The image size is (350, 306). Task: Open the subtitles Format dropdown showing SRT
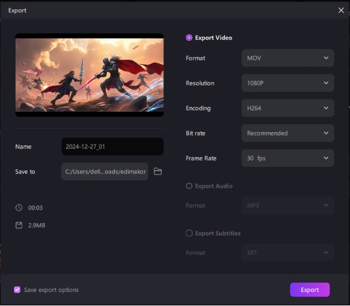[x=287, y=252]
